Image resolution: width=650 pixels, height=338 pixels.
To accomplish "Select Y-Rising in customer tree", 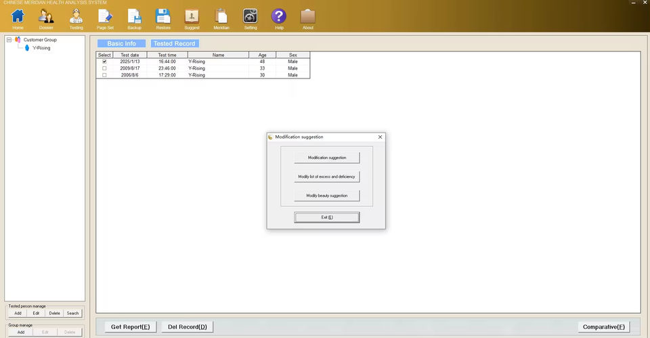I will [x=41, y=48].
